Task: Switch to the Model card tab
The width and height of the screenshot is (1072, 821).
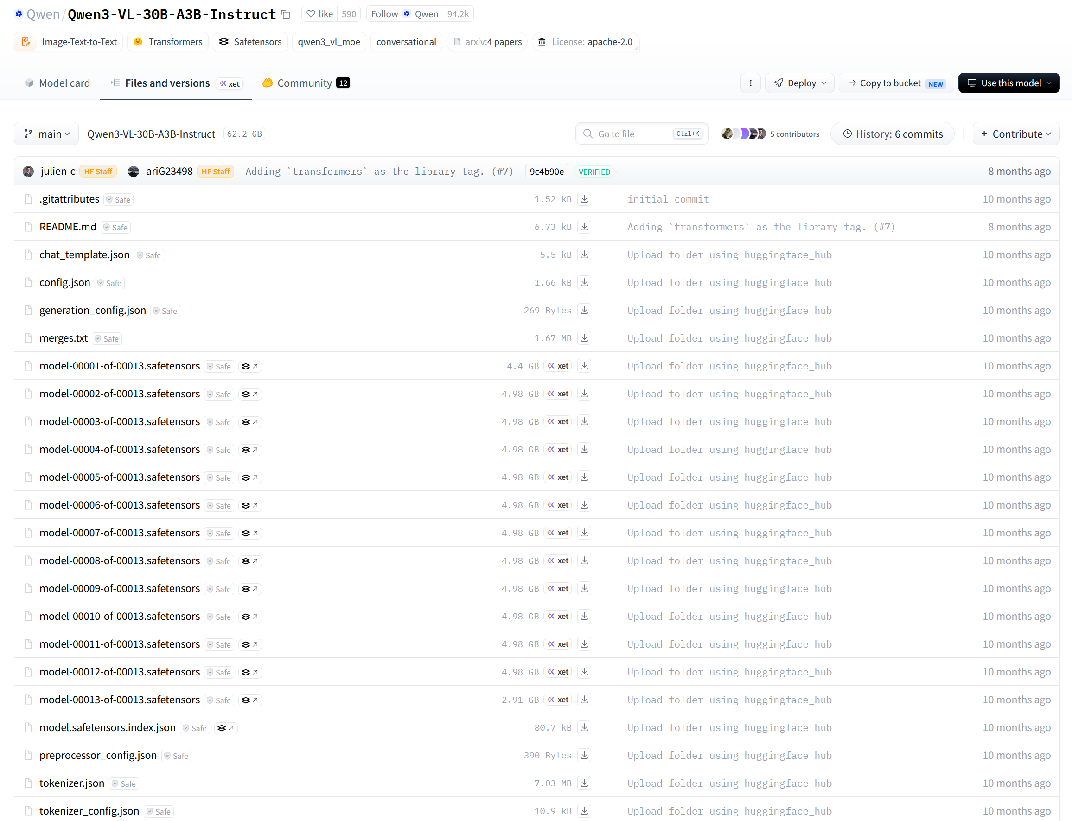Action: click(x=57, y=83)
